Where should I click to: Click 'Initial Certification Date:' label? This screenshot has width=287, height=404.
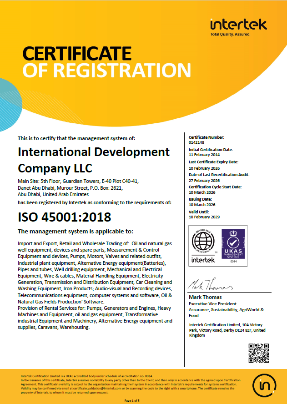211,149
